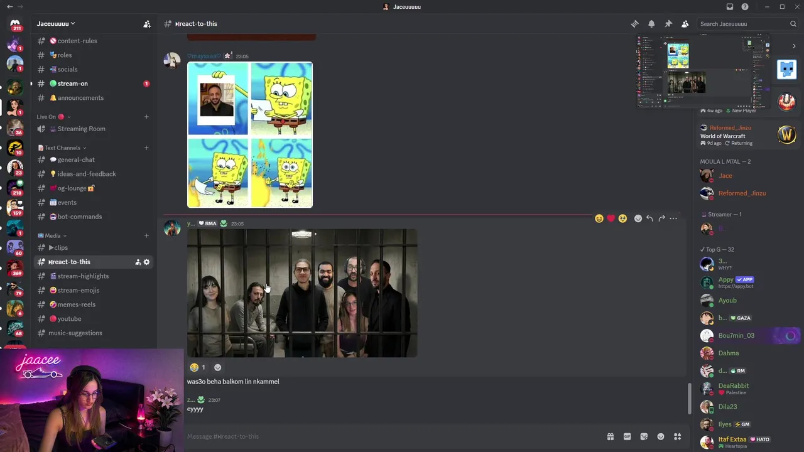Open the sticker picker
Screen dimensions: 804x452
click(x=644, y=436)
